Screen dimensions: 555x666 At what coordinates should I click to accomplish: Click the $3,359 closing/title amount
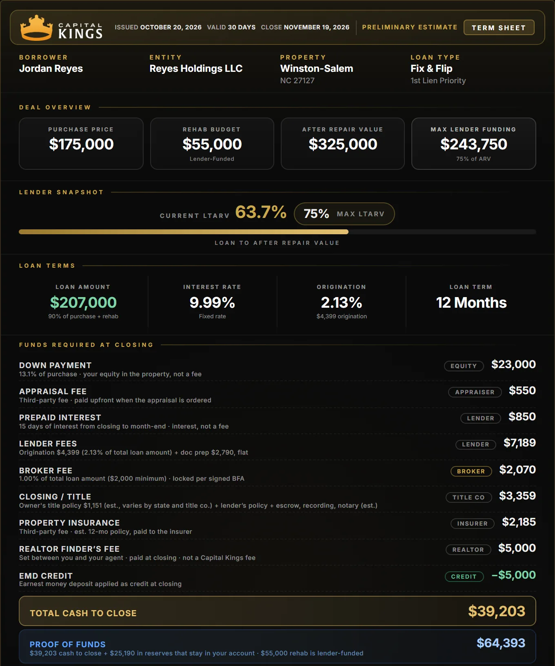click(x=517, y=496)
